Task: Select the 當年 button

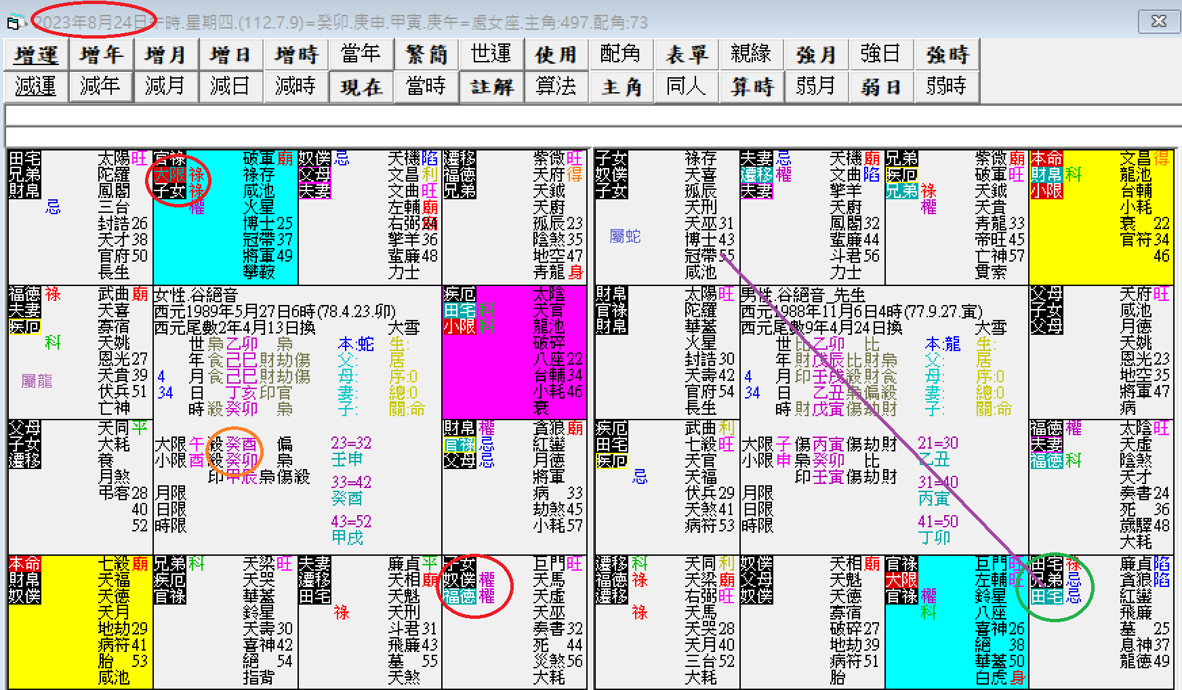Action: click(361, 54)
